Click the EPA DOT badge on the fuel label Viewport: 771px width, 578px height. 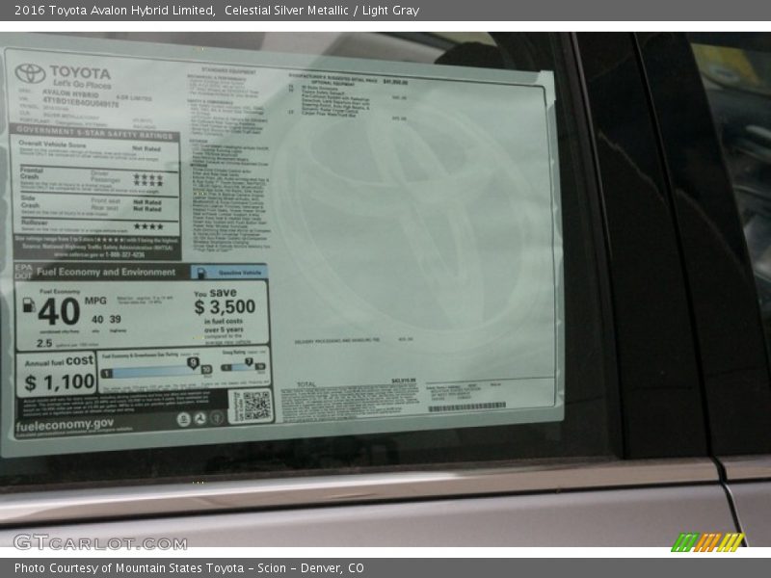[23, 272]
